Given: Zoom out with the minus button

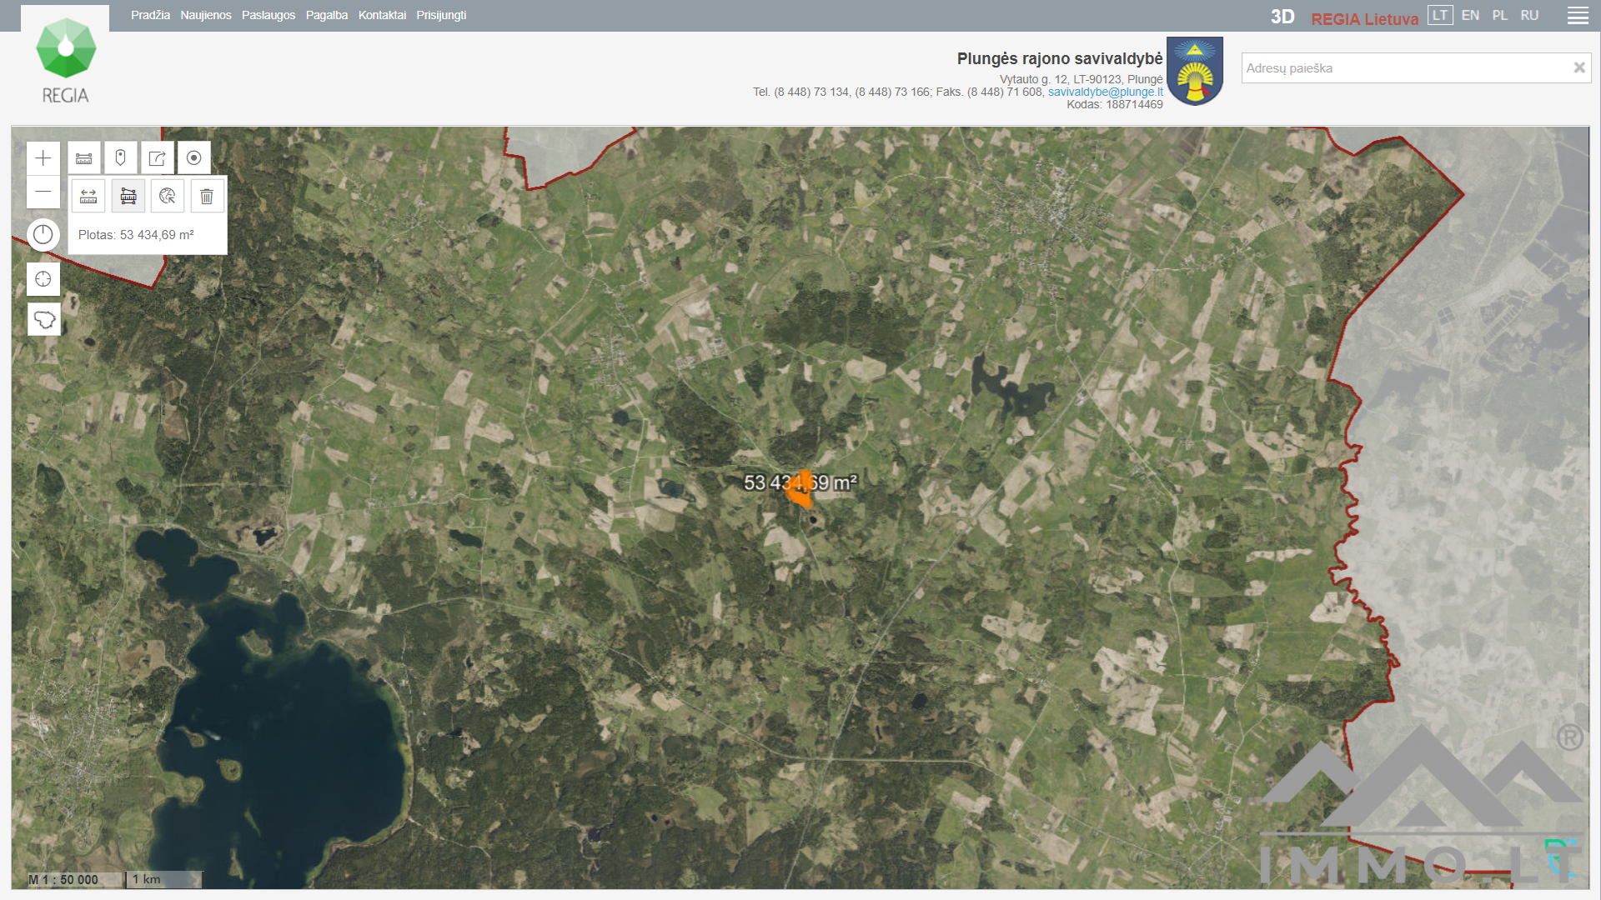Looking at the screenshot, I should coord(43,192).
